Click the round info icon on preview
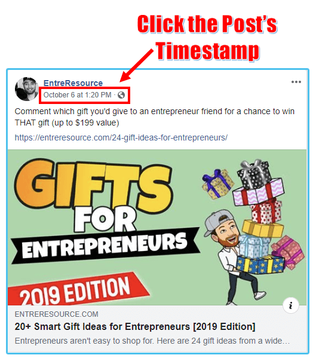The image size is (316, 361). (291, 305)
